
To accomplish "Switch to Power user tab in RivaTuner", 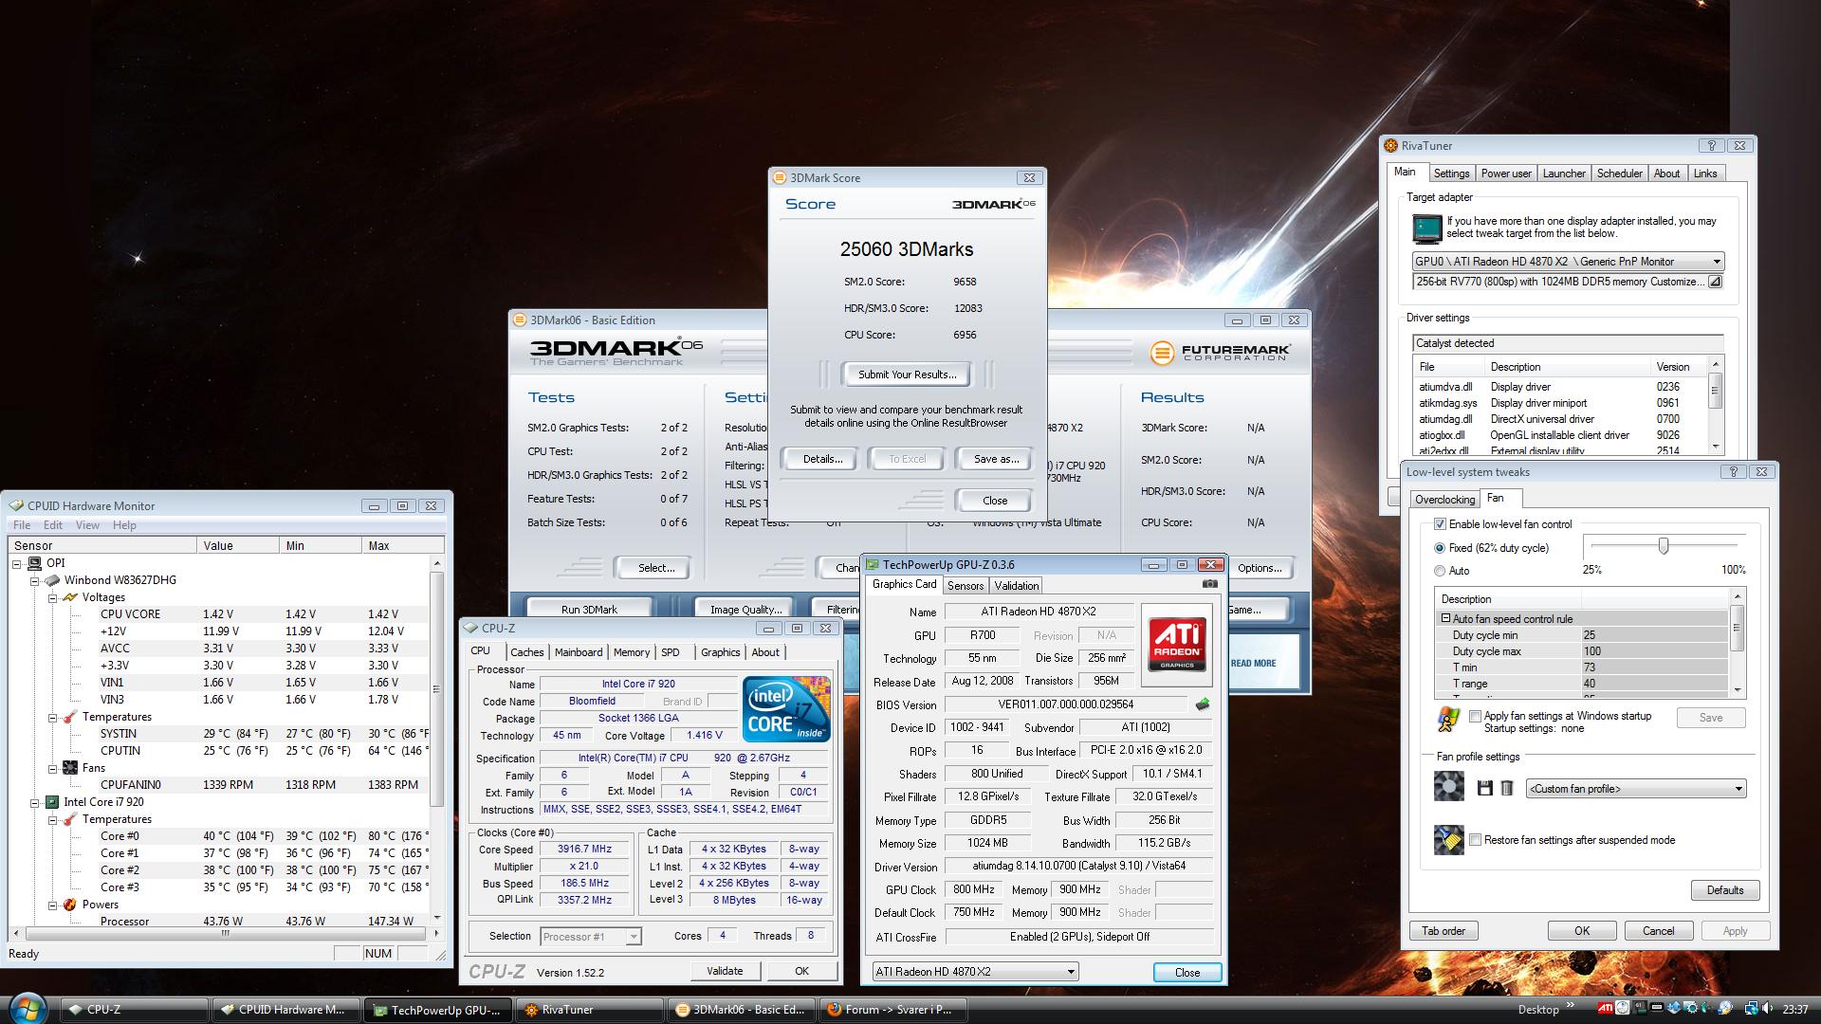I will pyautogui.click(x=1506, y=174).
